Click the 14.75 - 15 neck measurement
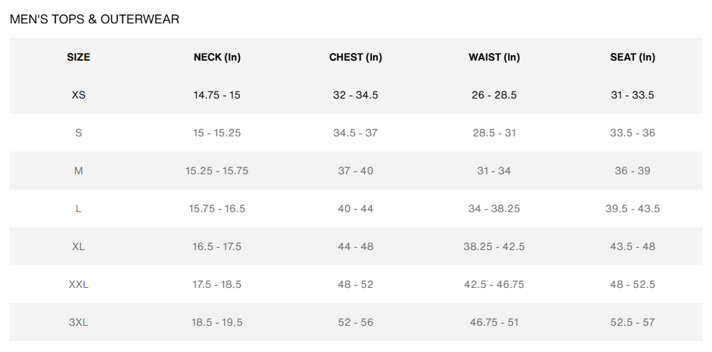The width and height of the screenshot is (712, 352). click(217, 95)
